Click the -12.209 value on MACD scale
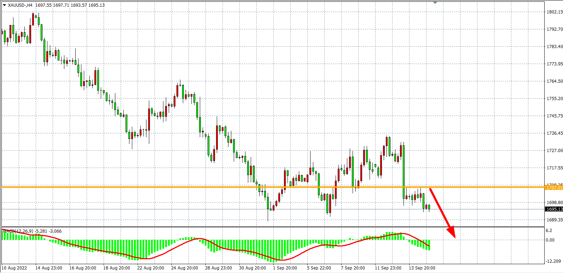This screenshot has height=273, width=563. (x=553, y=261)
